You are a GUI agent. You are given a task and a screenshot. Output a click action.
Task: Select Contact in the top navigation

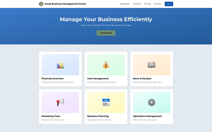(158, 4)
